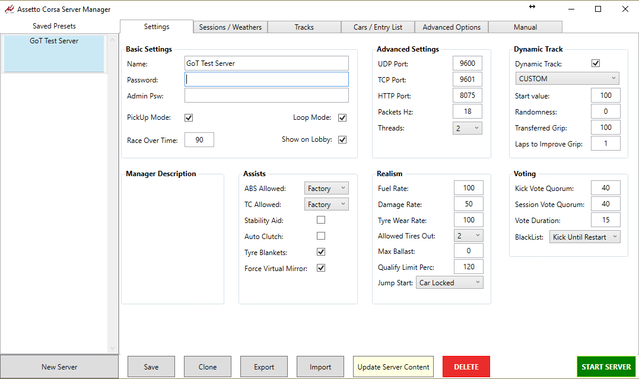This screenshot has width=639, height=379.
Task: Click the Randomness field
Action: (606, 112)
